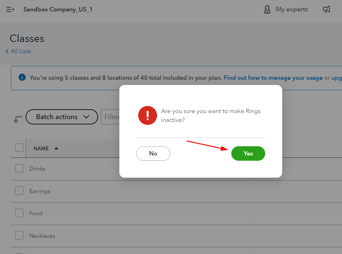Click the NAME column sort arrow

pyautogui.click(x=56, y=148)
